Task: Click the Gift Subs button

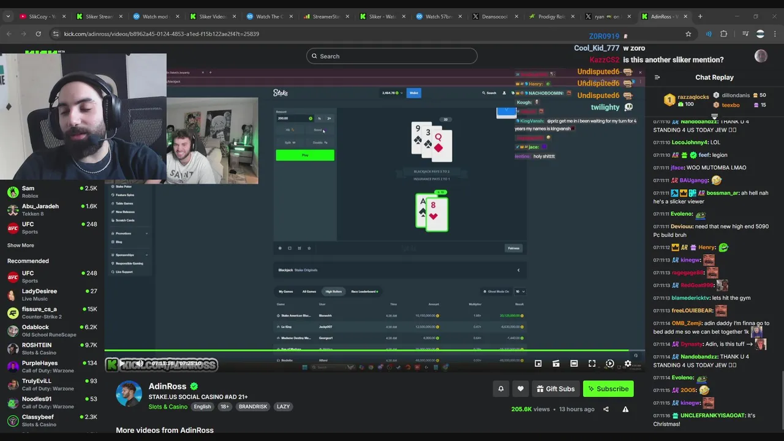Action: click(556, 388)
